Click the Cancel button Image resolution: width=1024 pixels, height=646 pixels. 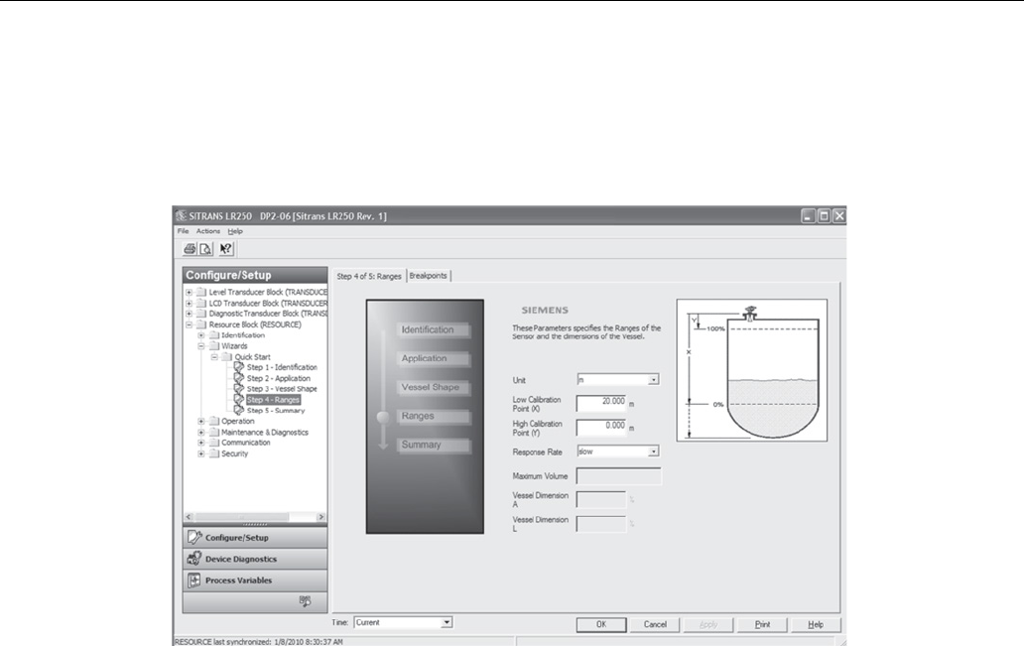pyautogui.click(x=655, y=624)
